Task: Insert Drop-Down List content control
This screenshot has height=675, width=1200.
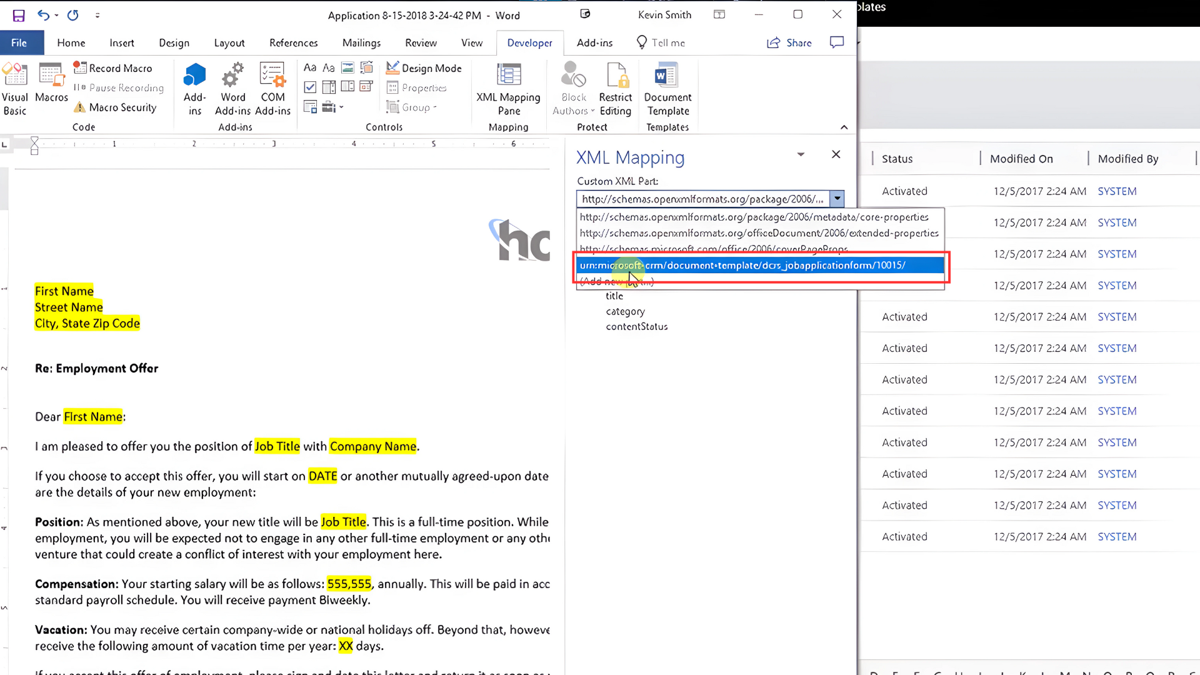Action: click(x=348, y=87)
